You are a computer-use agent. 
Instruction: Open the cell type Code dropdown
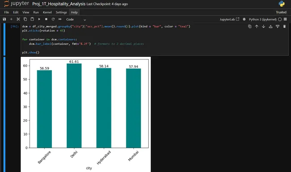(x=76, y=20)
